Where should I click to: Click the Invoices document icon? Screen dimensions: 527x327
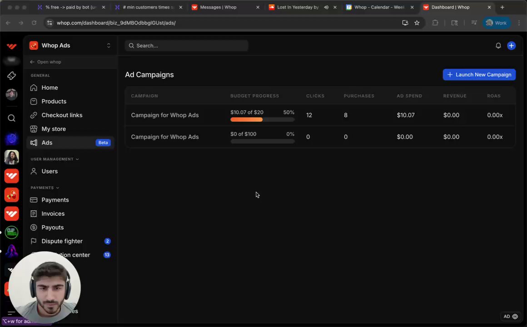coord(34,214)
